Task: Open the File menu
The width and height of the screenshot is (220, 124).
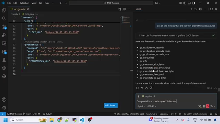Action: pyautogui.click(x=9, y=3)
